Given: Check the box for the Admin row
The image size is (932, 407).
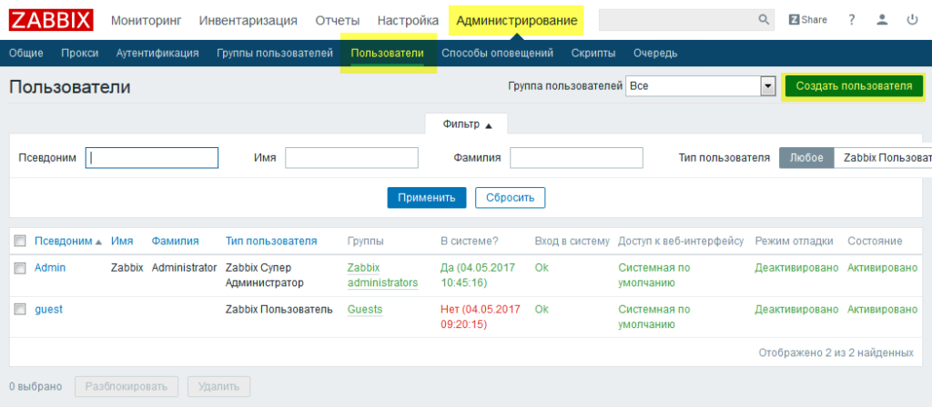Looking at the screenshot, I should pyautogui.click(x=20, y=268).
